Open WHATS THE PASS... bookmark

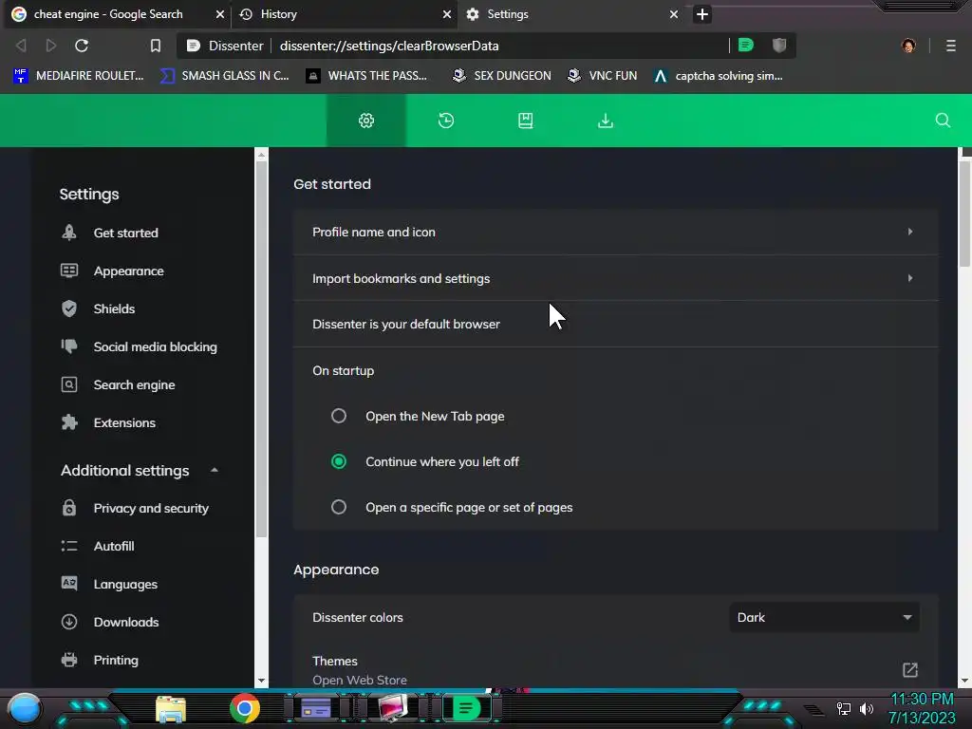[x=367, y=76]
